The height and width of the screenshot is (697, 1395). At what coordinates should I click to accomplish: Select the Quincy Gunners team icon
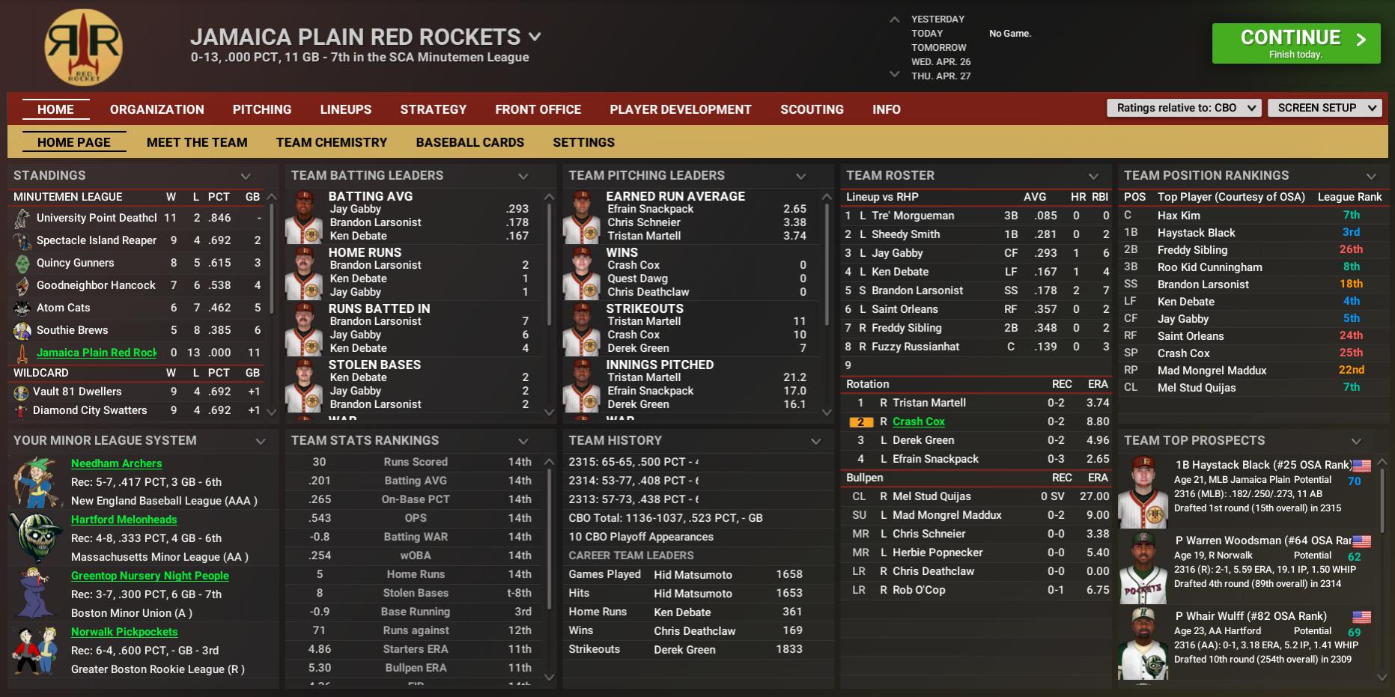tap(22, 263)
